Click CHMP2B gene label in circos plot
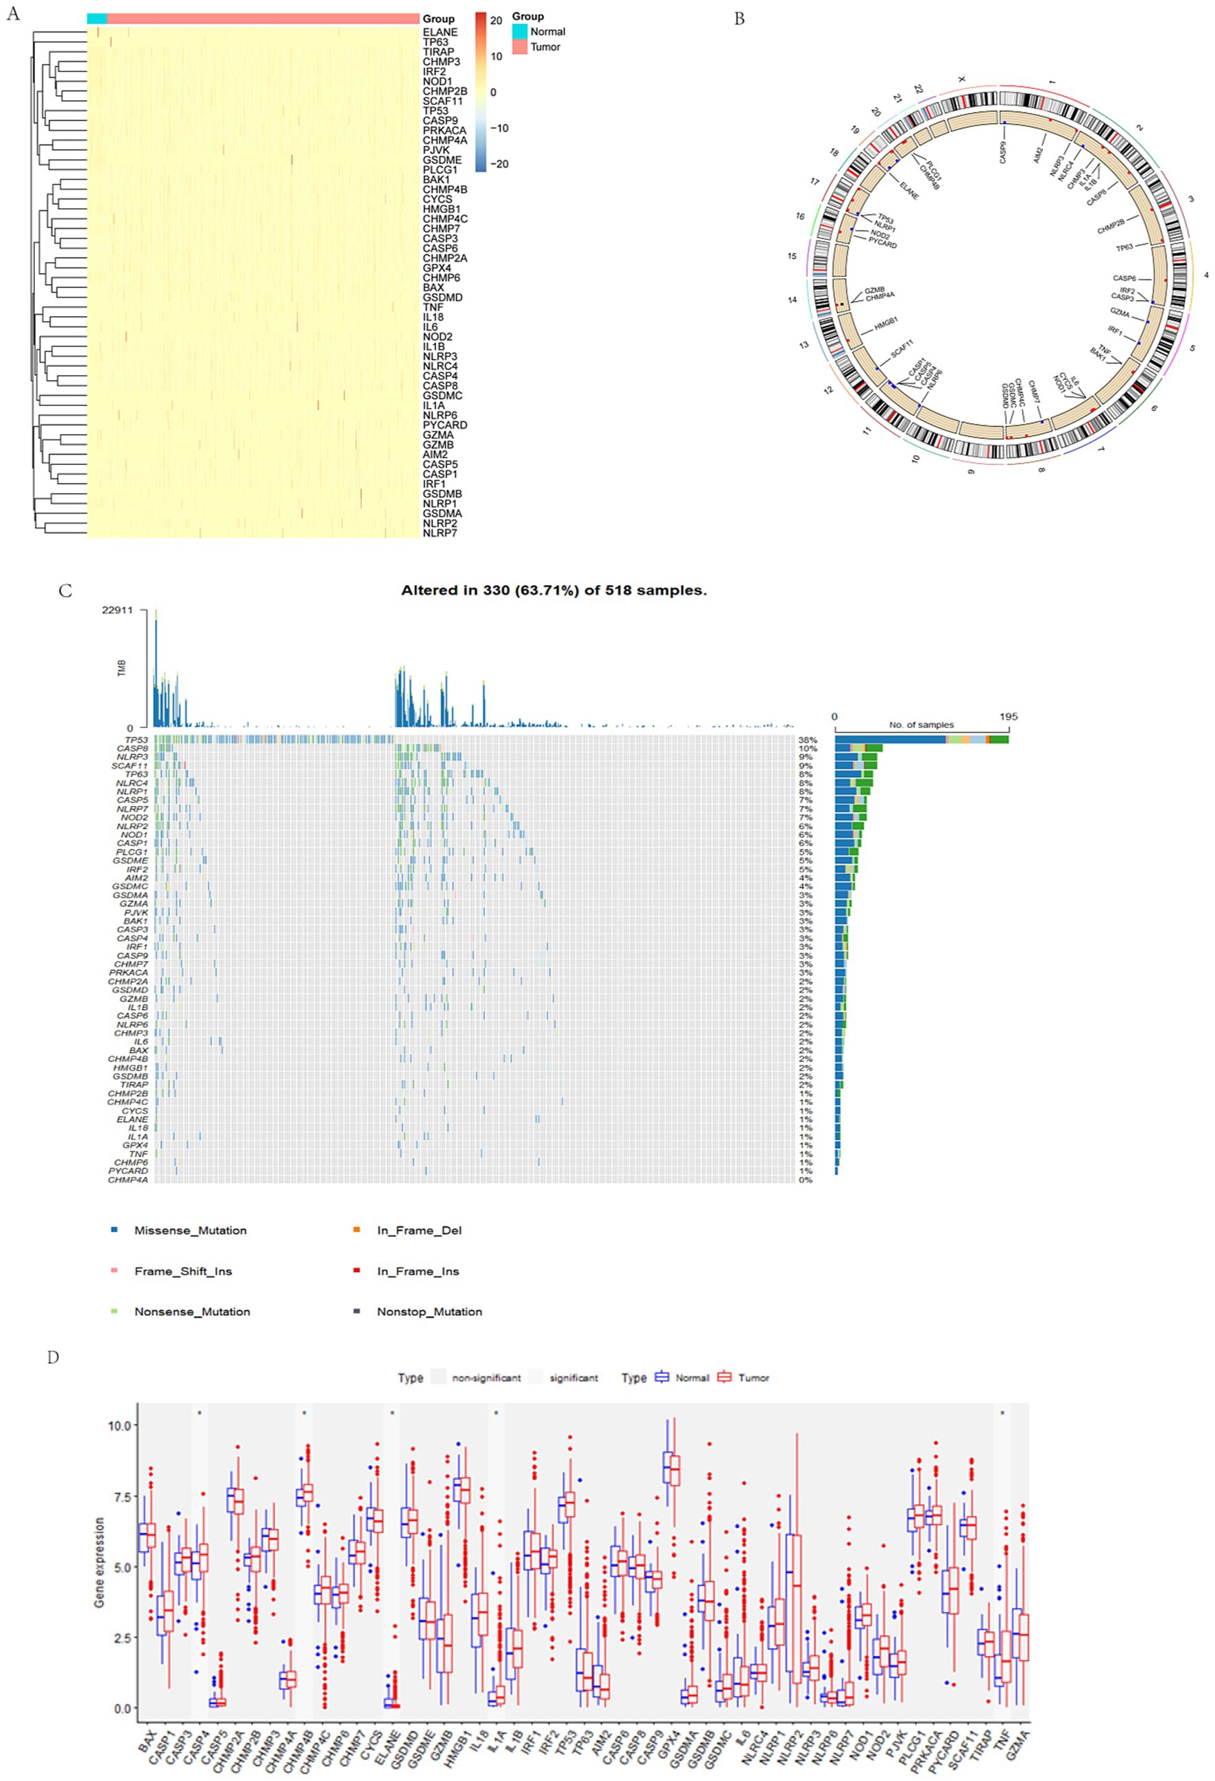This screenshot has height=1781, width=1215. [1111, 226]
